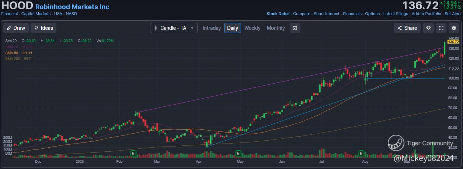
Task: Open Short Interest data
Action: [x=327, y=14]
